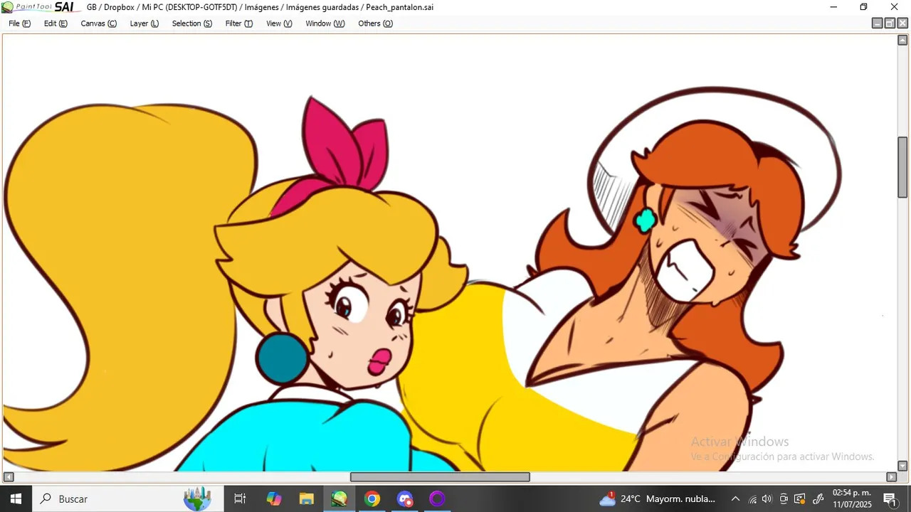Viewport: 911px width, 512px height.
Task: Open the clock showing 02:54 p. m.
Action: point(852,498)
